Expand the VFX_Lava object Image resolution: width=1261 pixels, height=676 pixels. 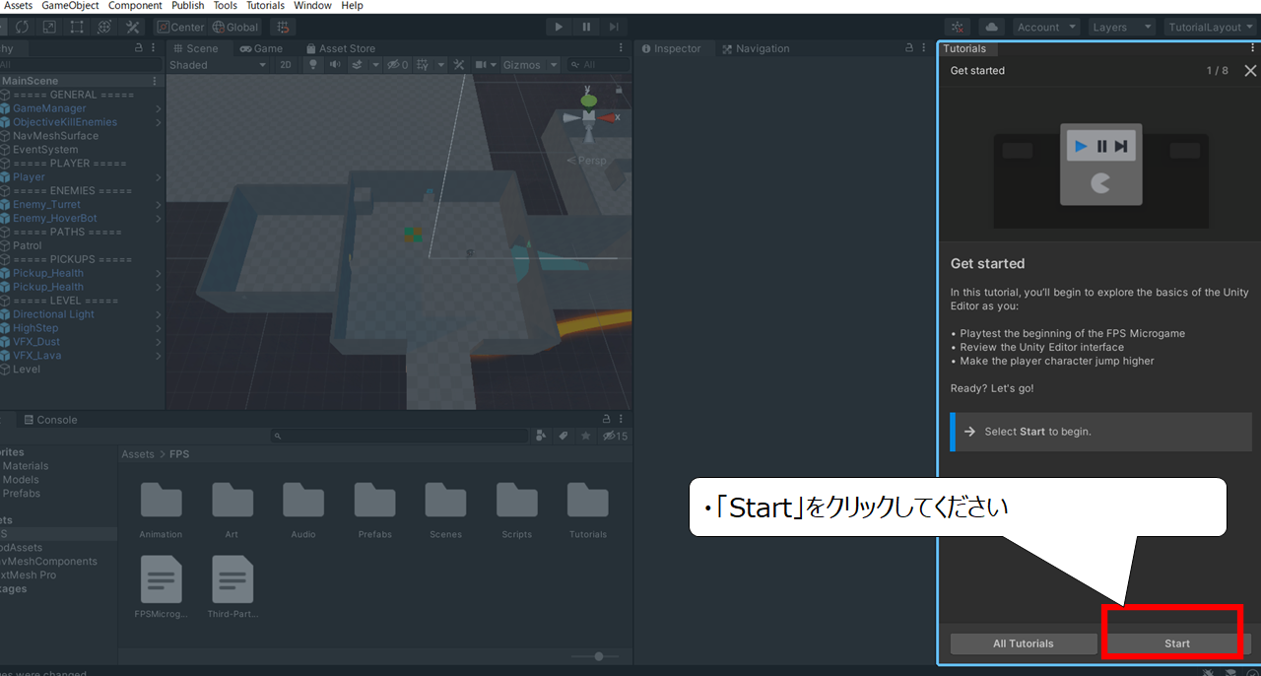tap(159, 356)
